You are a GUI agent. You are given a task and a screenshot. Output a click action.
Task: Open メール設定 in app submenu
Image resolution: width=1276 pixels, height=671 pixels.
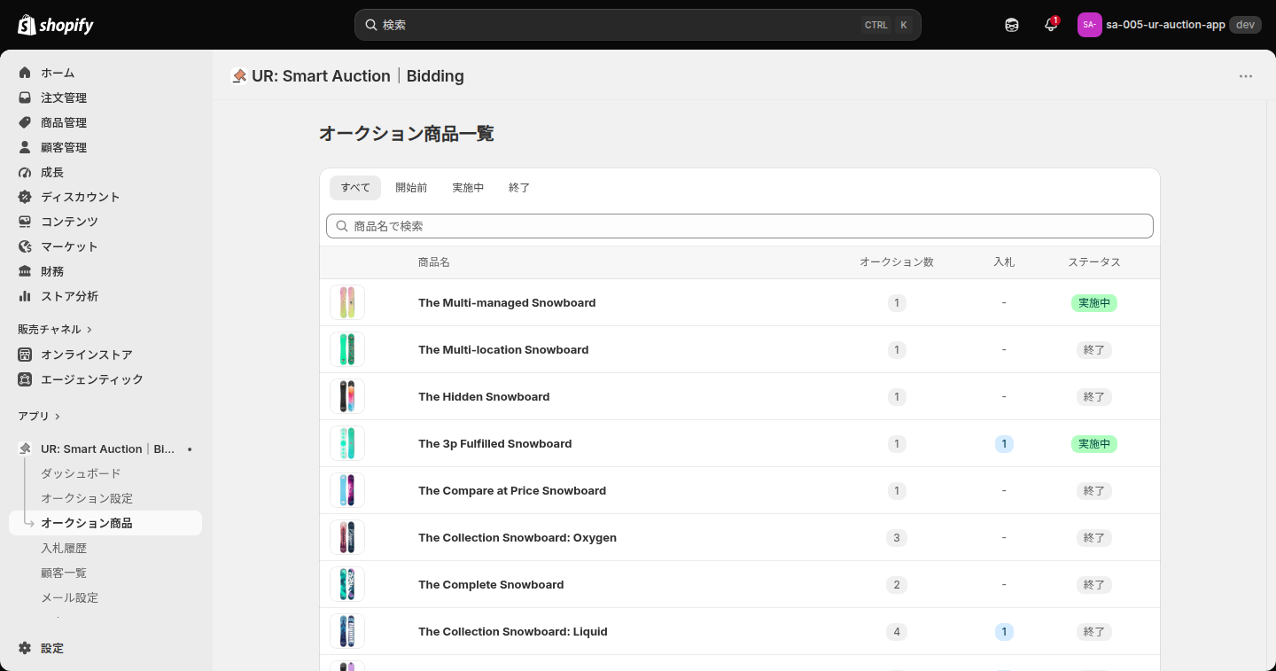click(69, 598)
